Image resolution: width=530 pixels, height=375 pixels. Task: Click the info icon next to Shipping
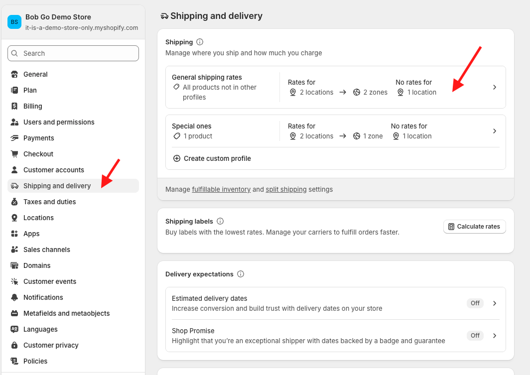point(200,42)
